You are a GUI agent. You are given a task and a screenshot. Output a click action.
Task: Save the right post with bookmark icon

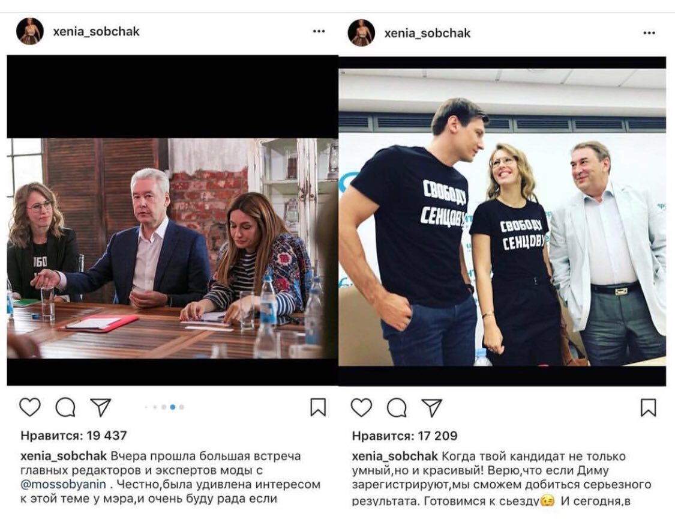coord(649,408)
